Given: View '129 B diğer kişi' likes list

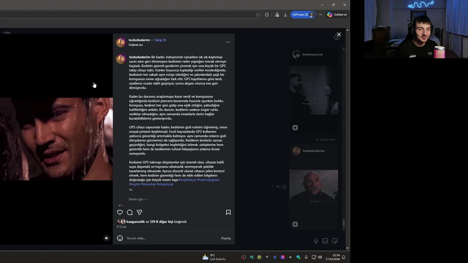Looking at the screenshot, I should click(162, 222).
